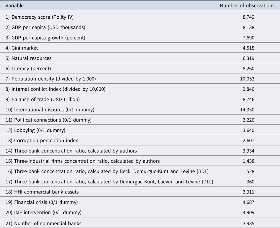Click the value 360 in the DLL row

[250, 182]
